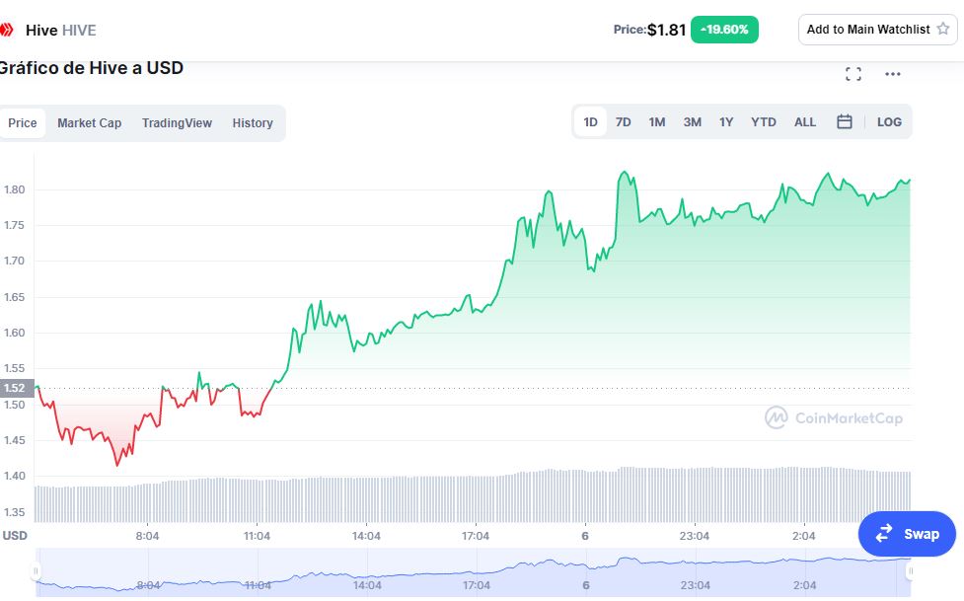Click the 6 date label under the main chart
The image size is (964, 601).
[x=585, y=536]
